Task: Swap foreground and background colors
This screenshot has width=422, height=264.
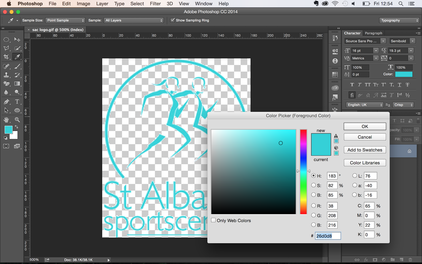Action: (x=16, y=127)
